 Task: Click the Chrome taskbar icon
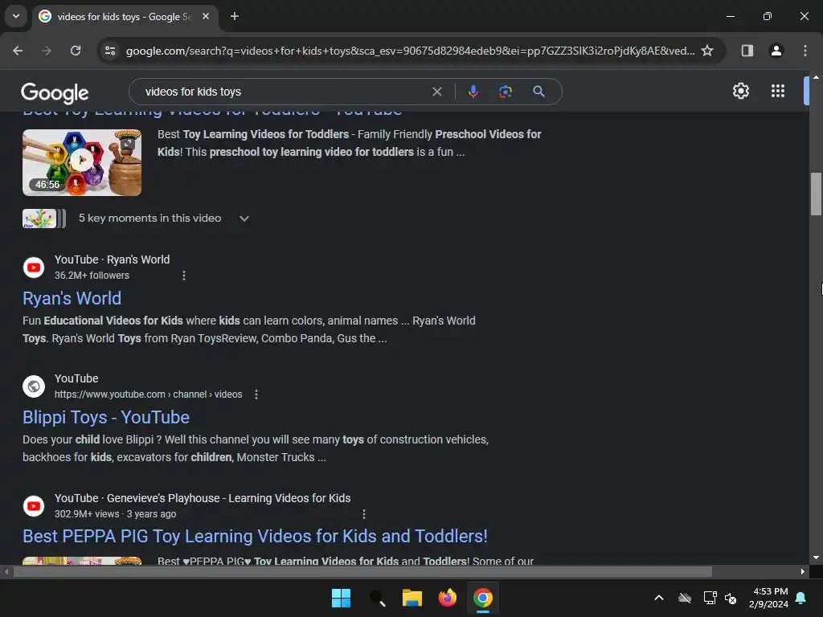click(x=483, y=598)
